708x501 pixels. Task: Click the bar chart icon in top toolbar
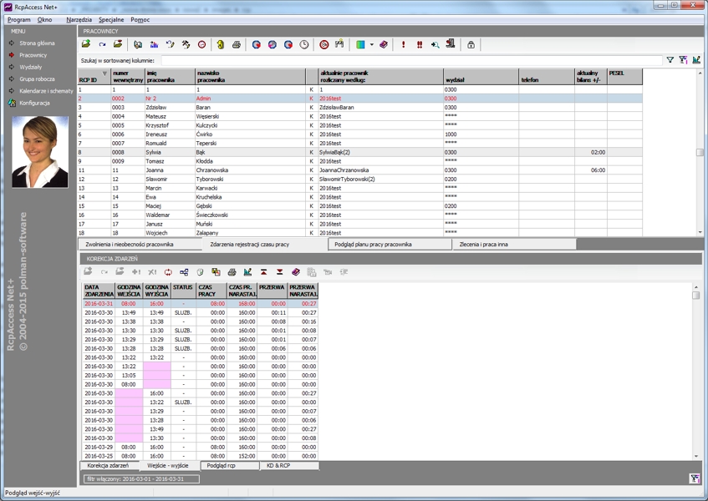(x=154, y=45)
